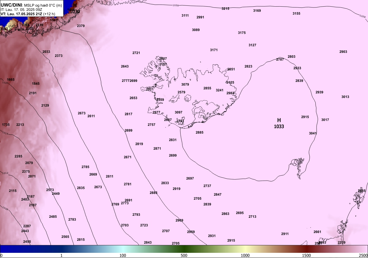Click the 2903 height value
The image size is (368, 258).
pyautogui.click(x=343, y=52)
